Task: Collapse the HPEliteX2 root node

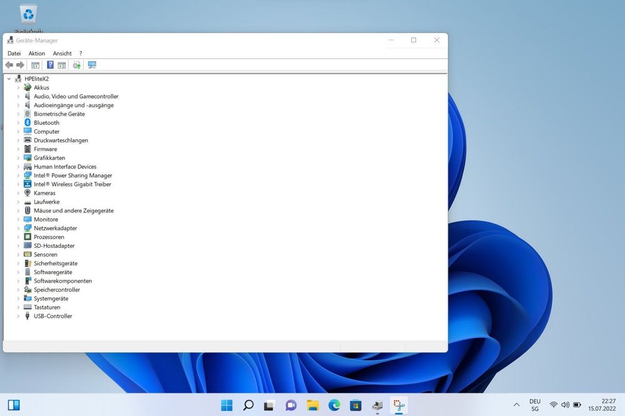Action: (x=8, y=79)
